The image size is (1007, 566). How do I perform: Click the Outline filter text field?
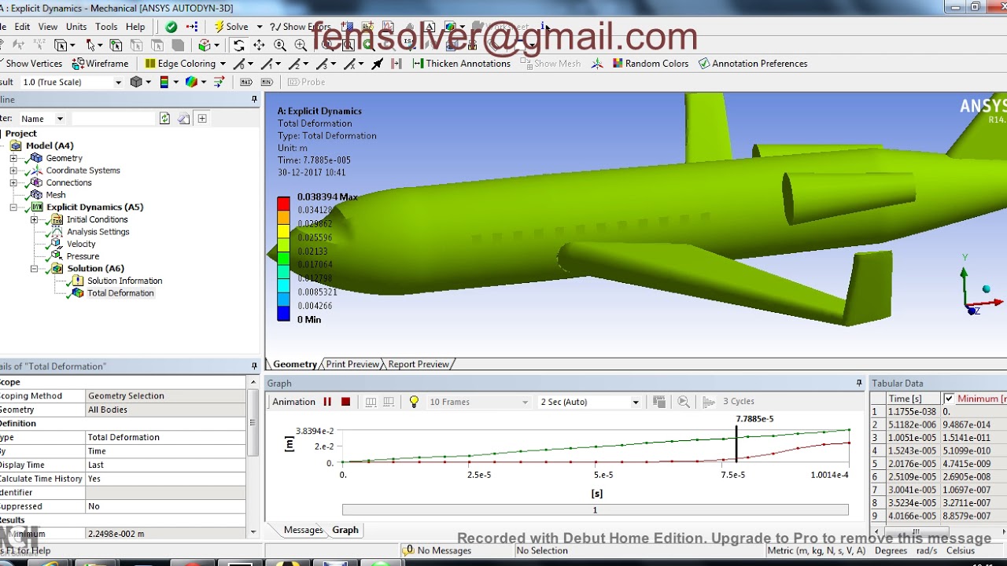[x=113, y=119]
